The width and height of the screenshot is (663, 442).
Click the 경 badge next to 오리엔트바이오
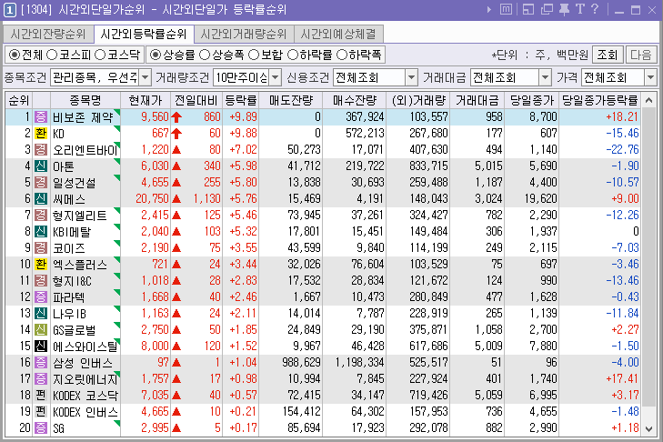click(41, 150)
